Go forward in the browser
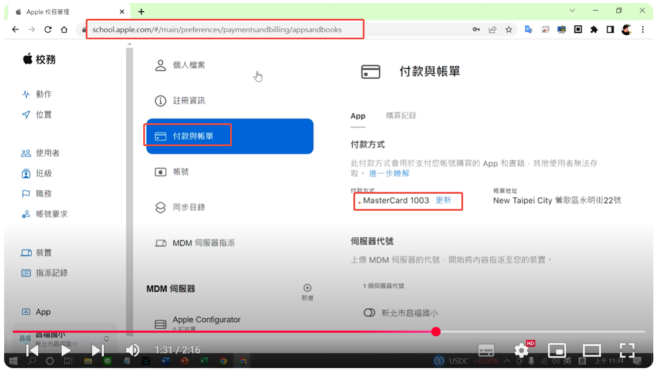 coord(32,29)
